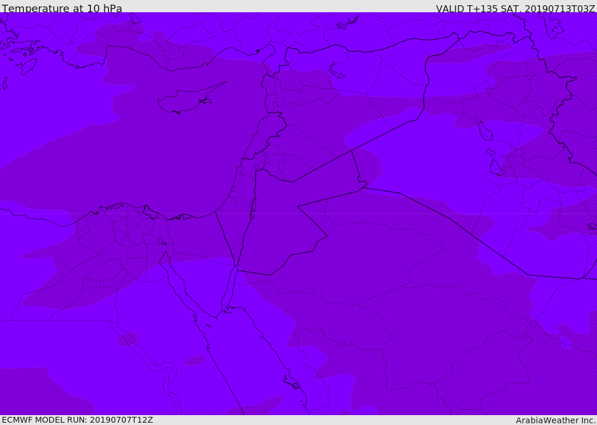Click the 'VALID T+135 SAT. 20190713T03Z' label
The width and height of the screenshot is (597, 425).
click(515, 8)
